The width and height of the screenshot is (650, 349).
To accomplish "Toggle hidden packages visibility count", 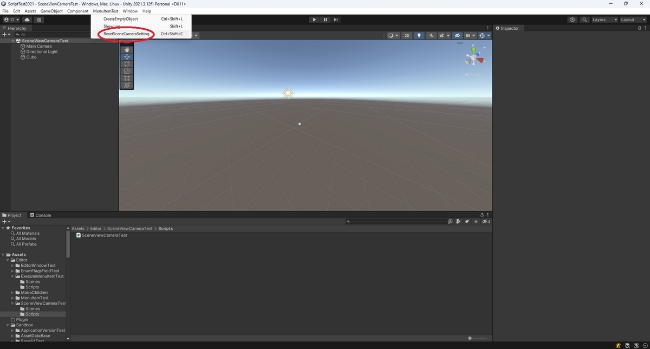I will pos(486,221).
